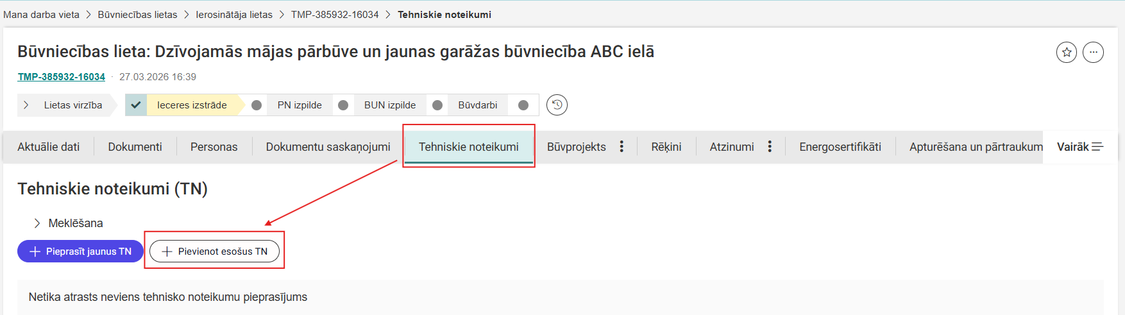1125x315 pixels.
Task: Open Būvprojekts tab three-dot menu
Action: [x=622, y=147]
